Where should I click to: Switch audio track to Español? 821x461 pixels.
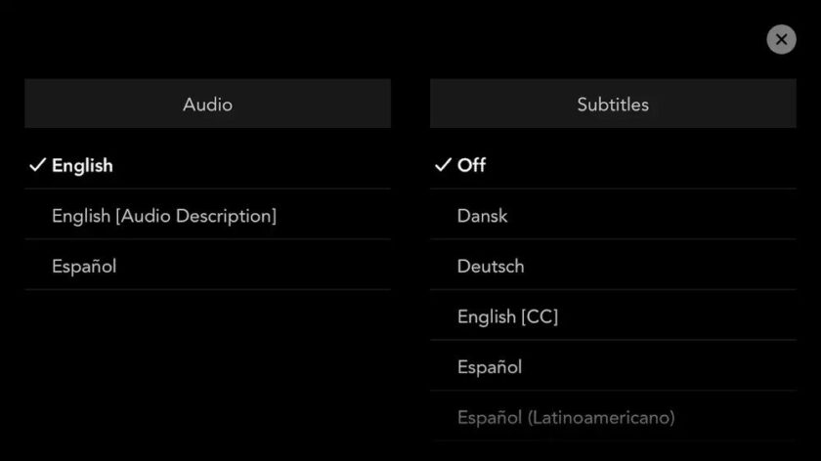84,267
